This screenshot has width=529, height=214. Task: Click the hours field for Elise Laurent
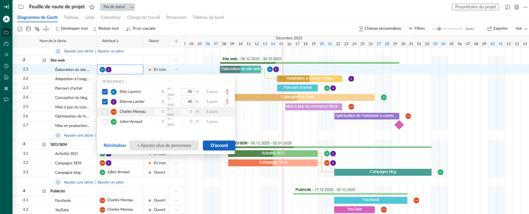coord(187,92)
